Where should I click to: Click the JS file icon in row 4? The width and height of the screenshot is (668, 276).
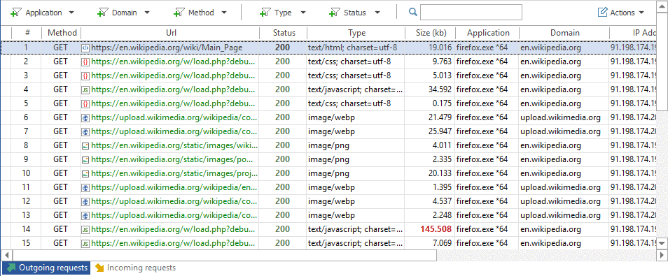(85, 89)
